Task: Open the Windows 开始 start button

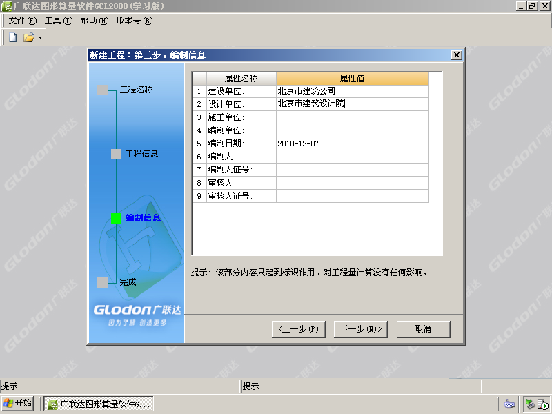Action: pos(17,403)
